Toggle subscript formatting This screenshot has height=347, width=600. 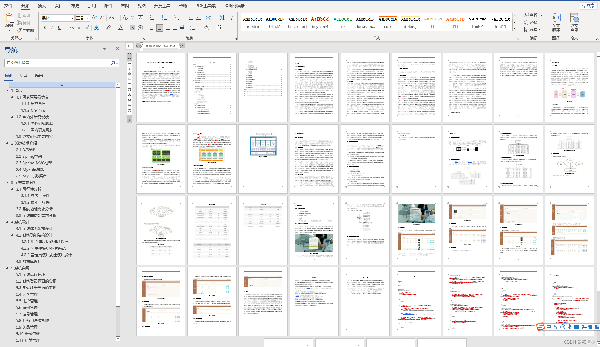coord(80,28)
